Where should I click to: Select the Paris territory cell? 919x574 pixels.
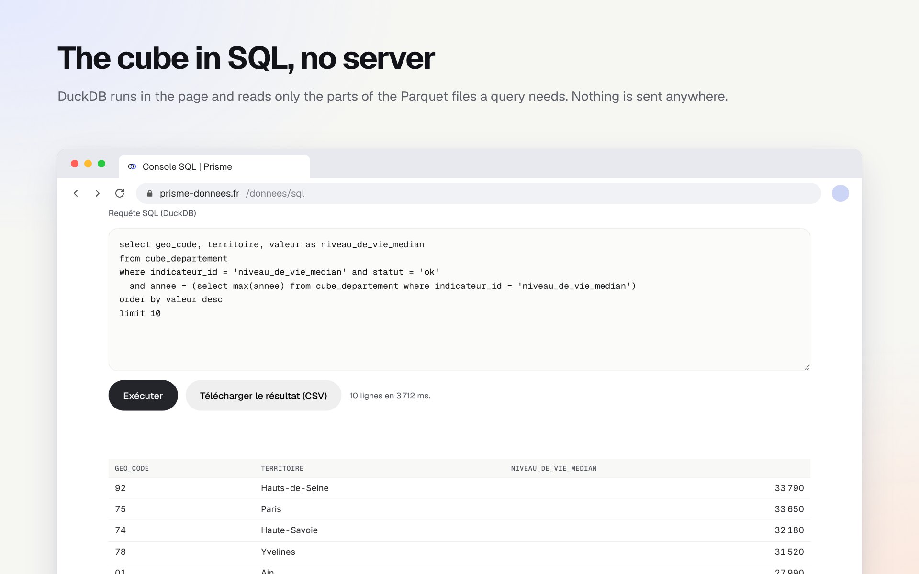pyautogui.click(x=271, y=509)
